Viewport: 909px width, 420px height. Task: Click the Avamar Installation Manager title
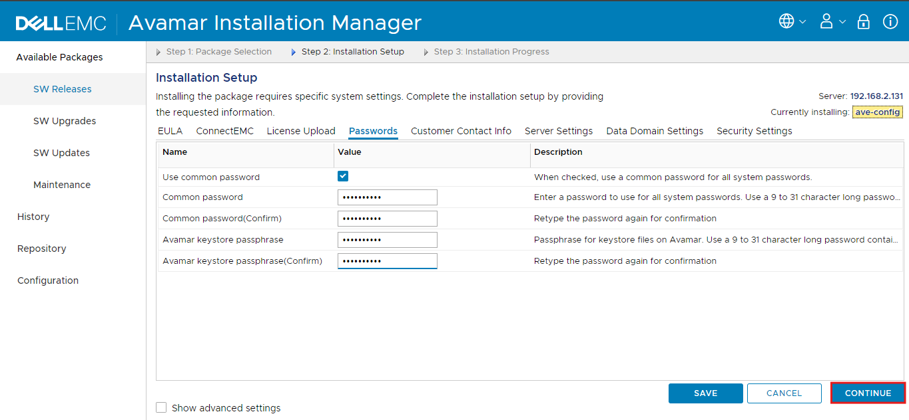click(x=275, y=23)
